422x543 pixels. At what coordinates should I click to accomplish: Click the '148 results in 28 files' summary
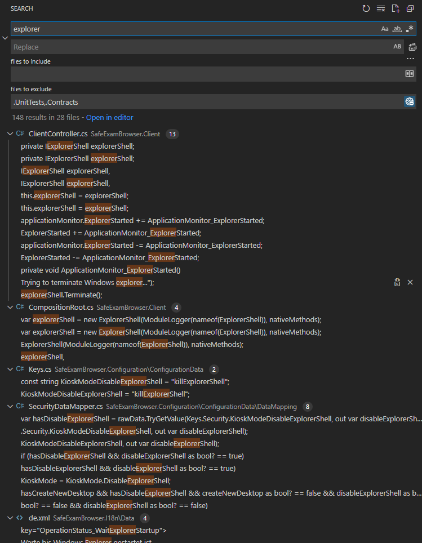(x=46, y=117)
